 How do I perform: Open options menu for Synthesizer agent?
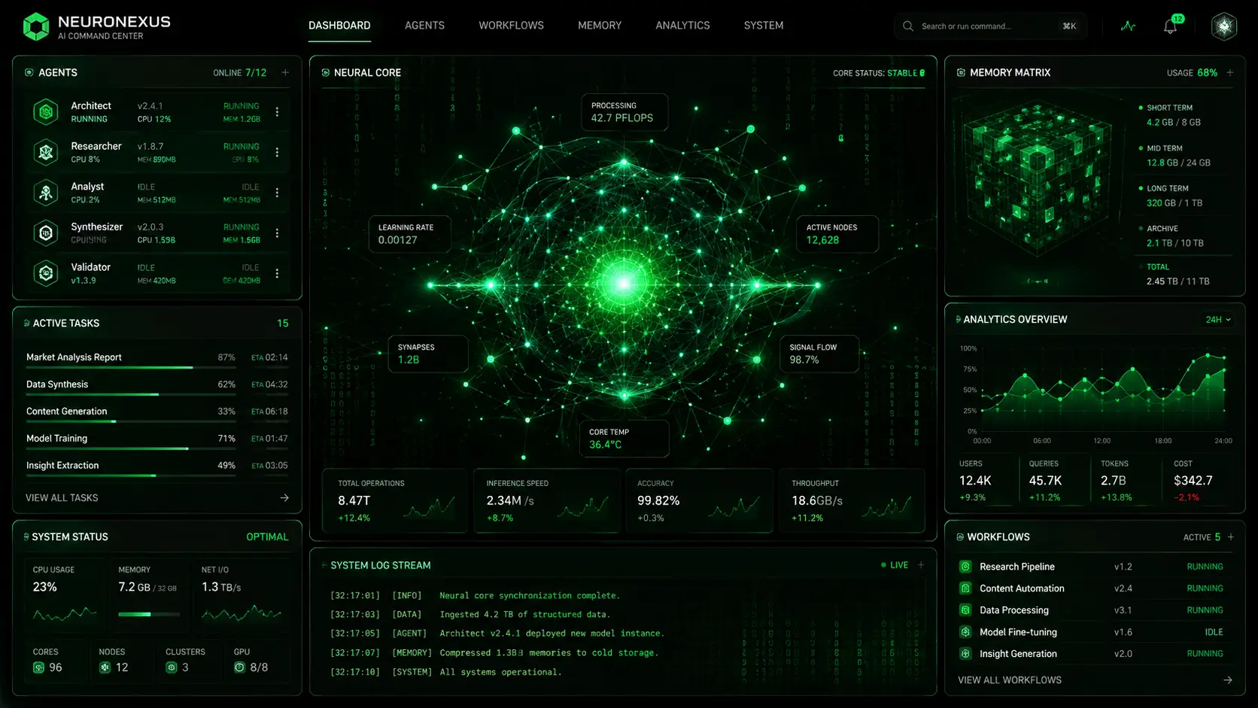[277, 233]
